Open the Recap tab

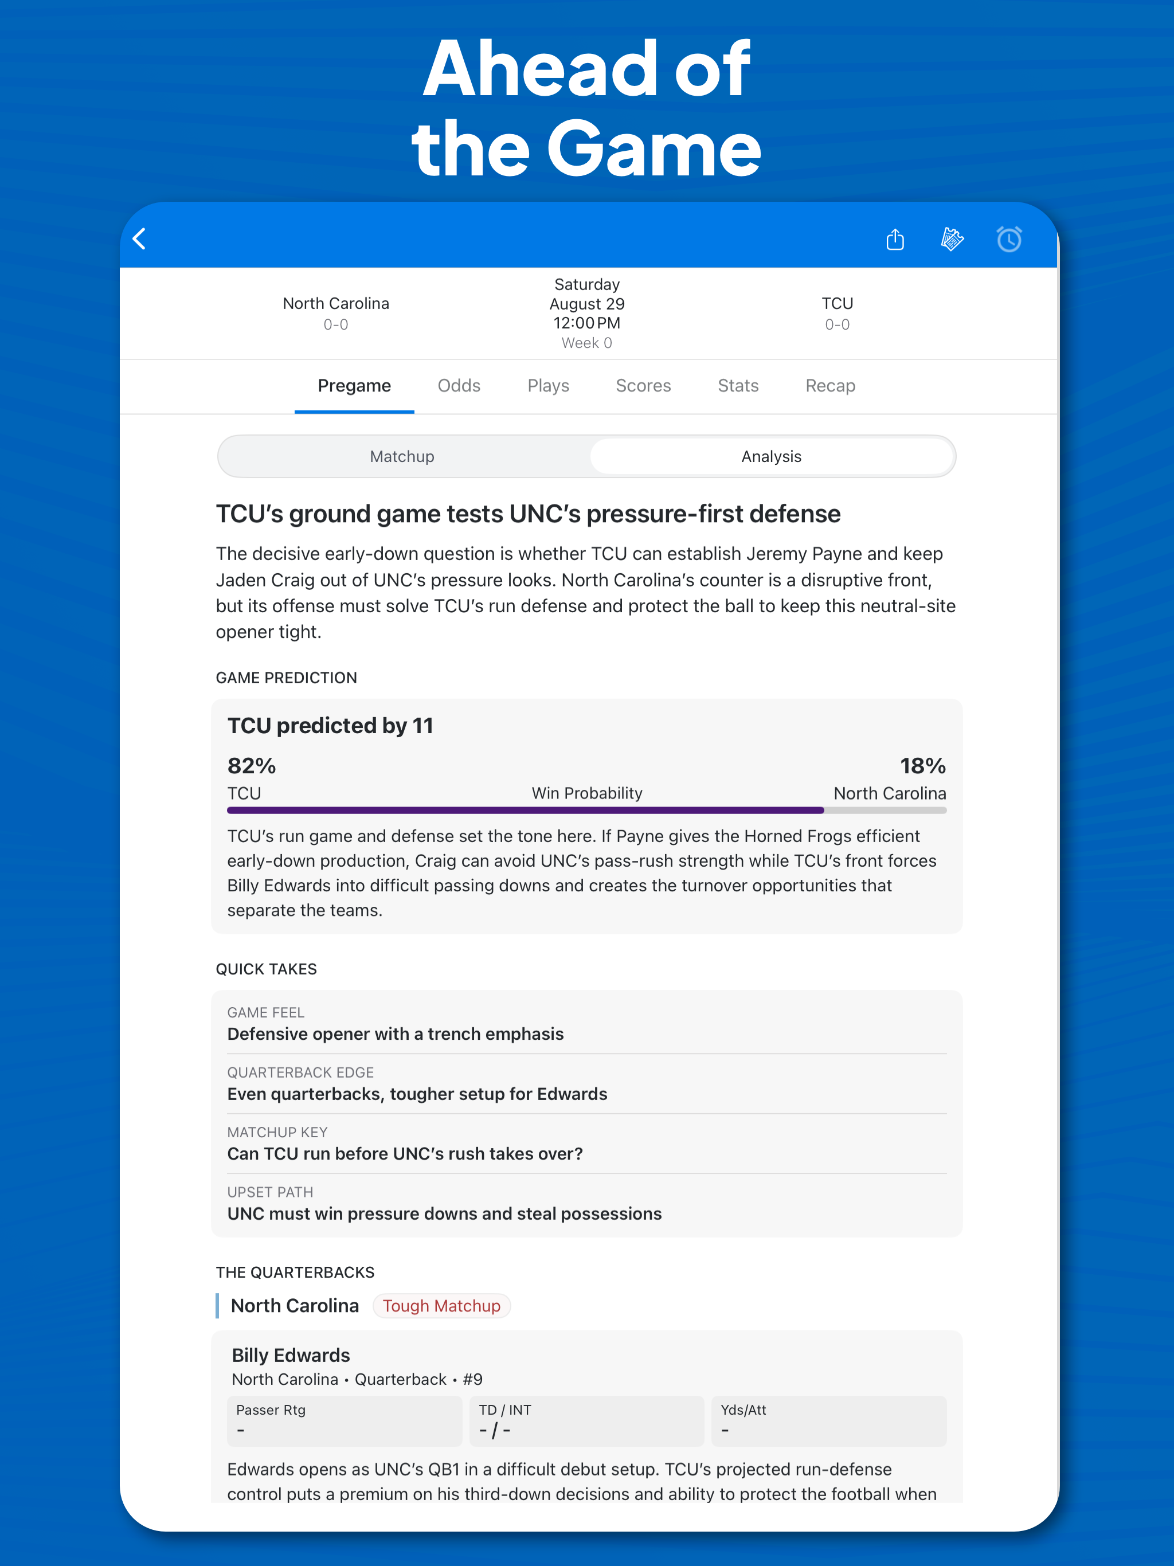point(830,386)
